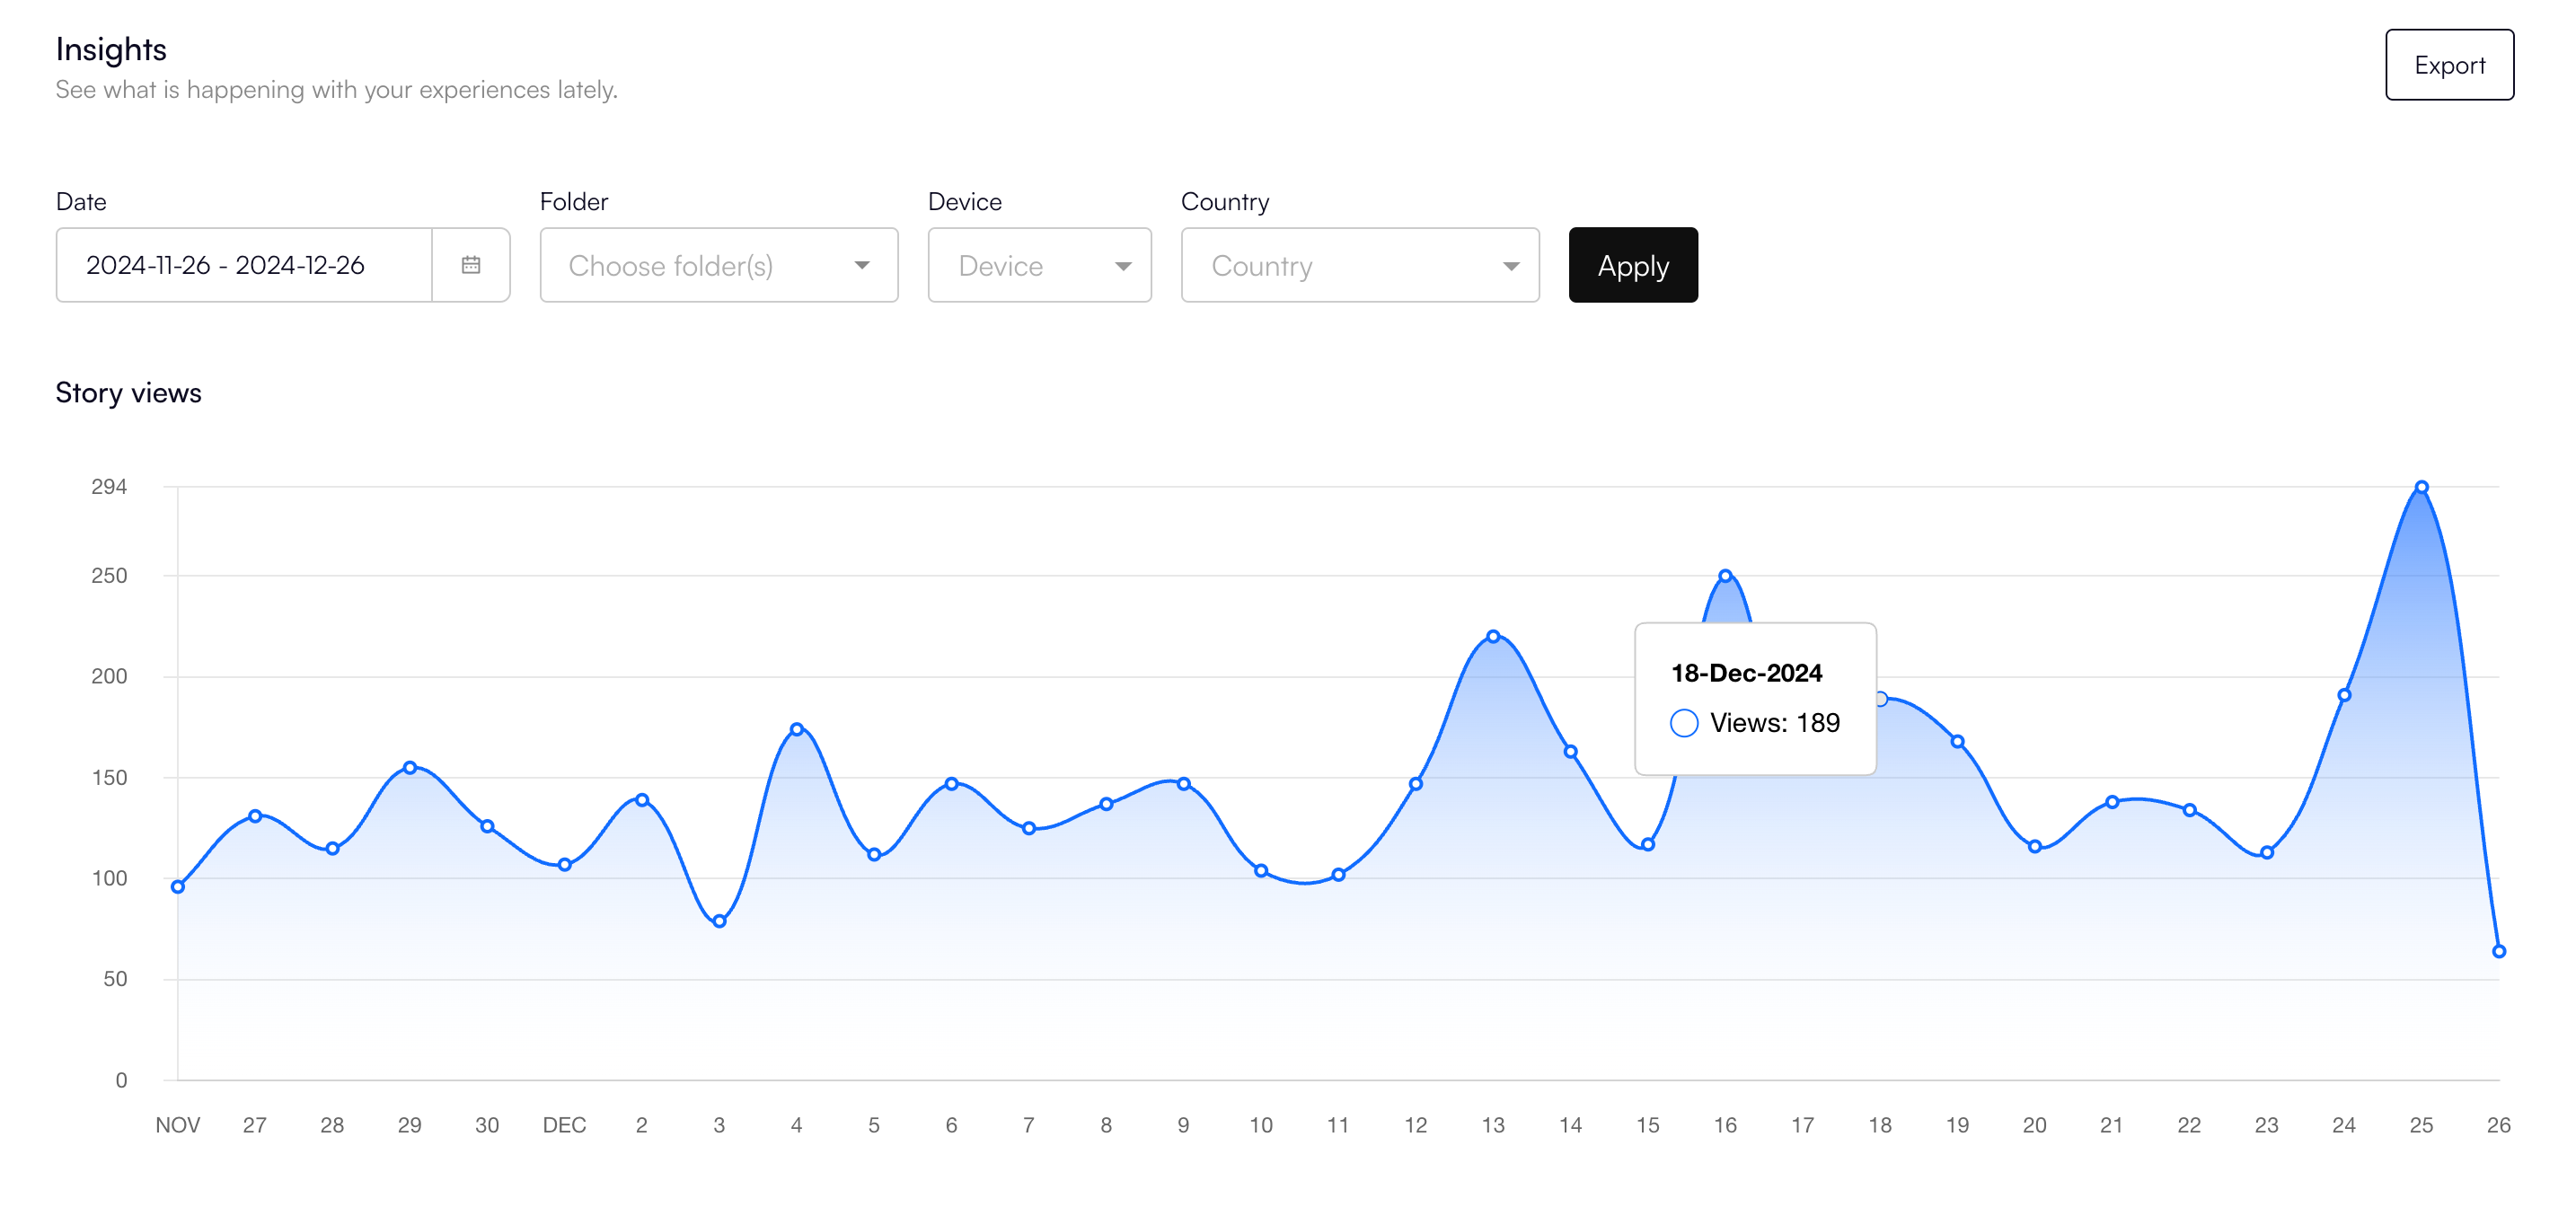Select the last data point on 26
Image resolution: width=2576 pixels, height=1225 pixels.
point(2499,952)
